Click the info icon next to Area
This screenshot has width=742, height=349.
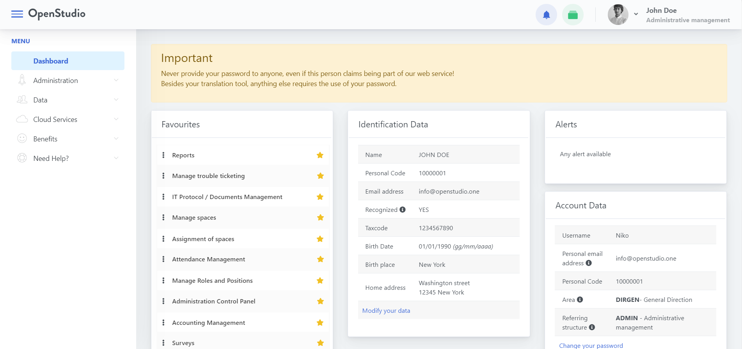click(580, 300)
